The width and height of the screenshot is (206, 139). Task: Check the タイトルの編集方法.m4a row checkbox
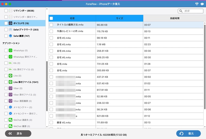(51, 25)
